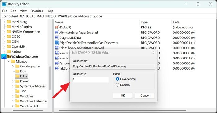This screenshot has height=113, width=217.
Task: Expand the OpenSSH key
Action: coord(4,46)
